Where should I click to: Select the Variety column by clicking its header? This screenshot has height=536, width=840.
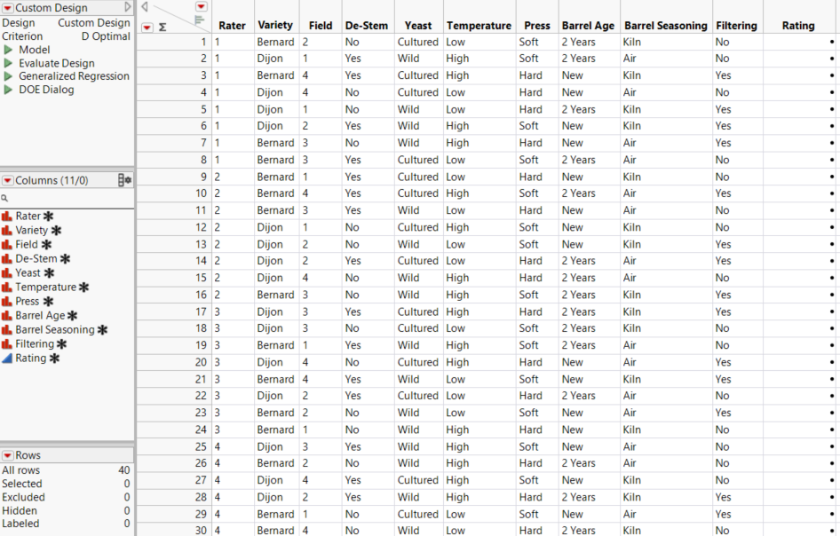tap(275, 25)
